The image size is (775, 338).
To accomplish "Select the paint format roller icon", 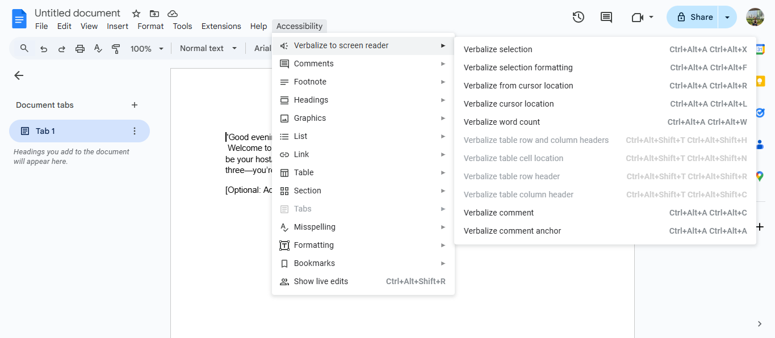I will pos(116,49).
